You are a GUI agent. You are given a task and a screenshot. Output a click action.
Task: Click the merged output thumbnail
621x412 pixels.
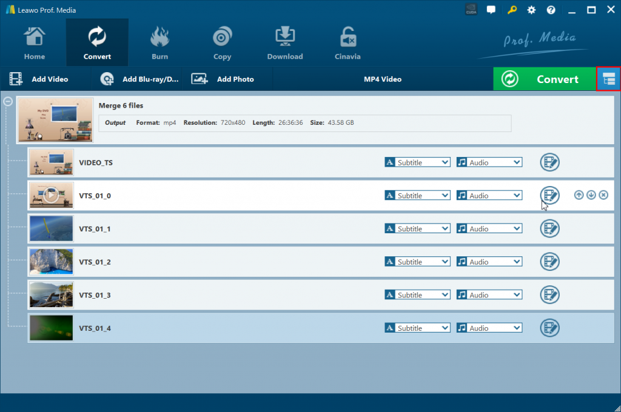[x=55, y=120]
